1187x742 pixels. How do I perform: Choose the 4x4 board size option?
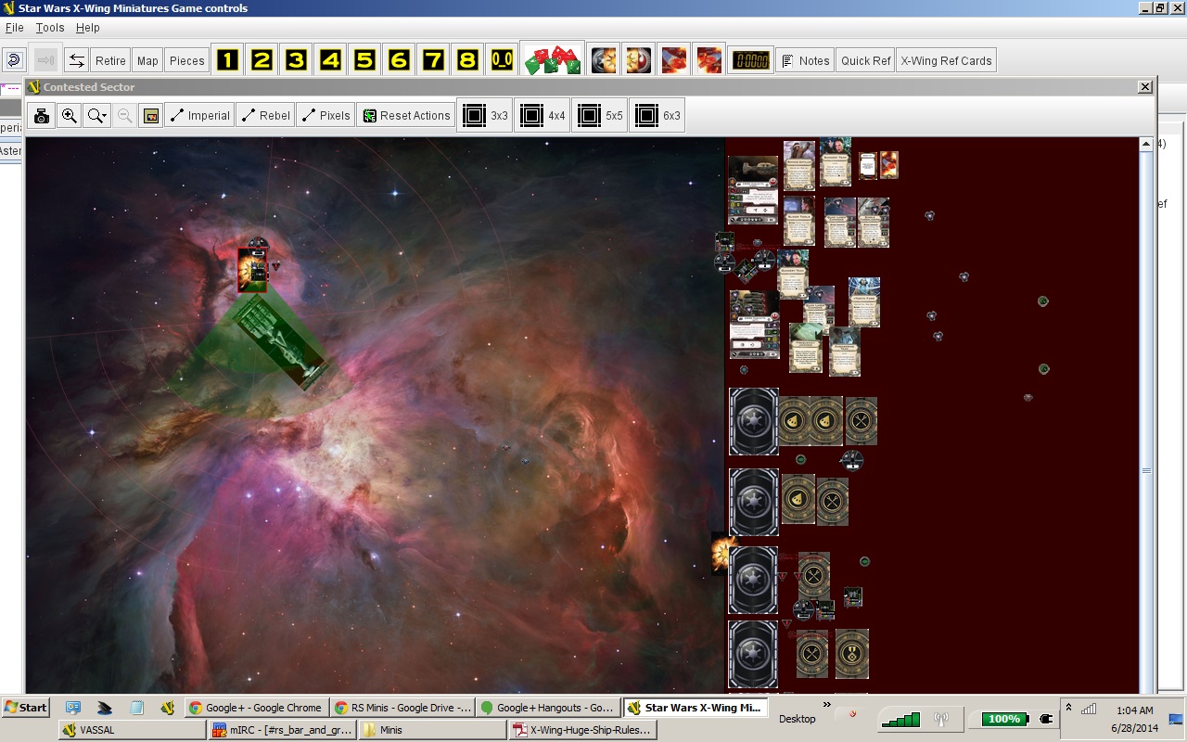point(542,116)
